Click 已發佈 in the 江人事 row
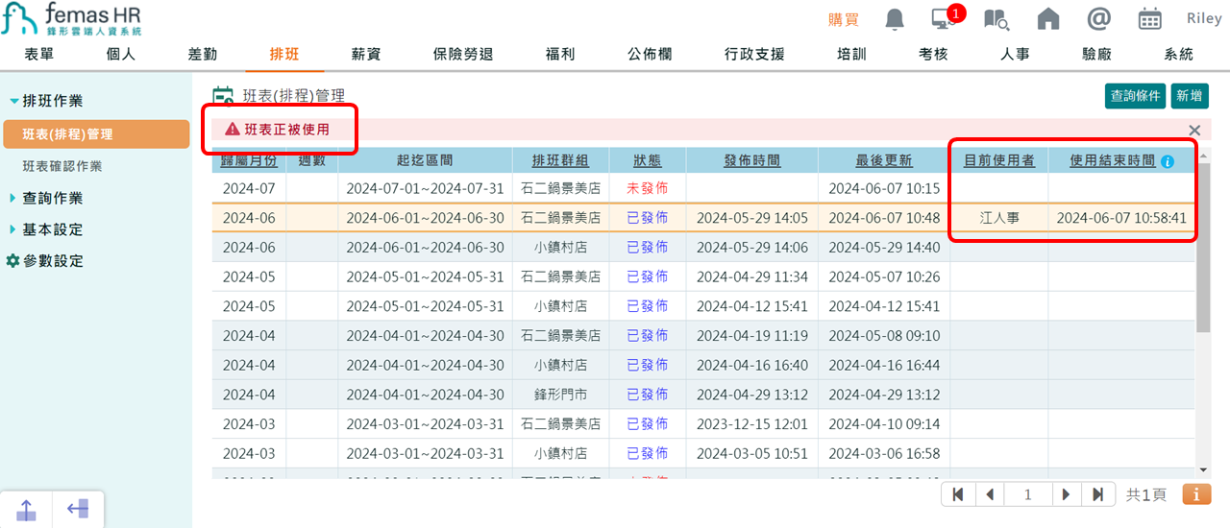Viewport: 1230px width, 528px height. pos(647,219)
